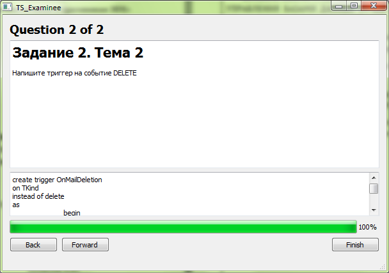Click inside the SQL answer text area

[190, 194]
